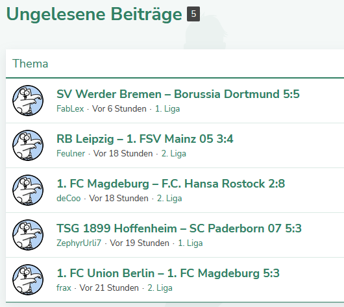Screen dimensions: 344x307
Task: View user profile Feulner
Action: pyautogui.click(x=71, y=153)
